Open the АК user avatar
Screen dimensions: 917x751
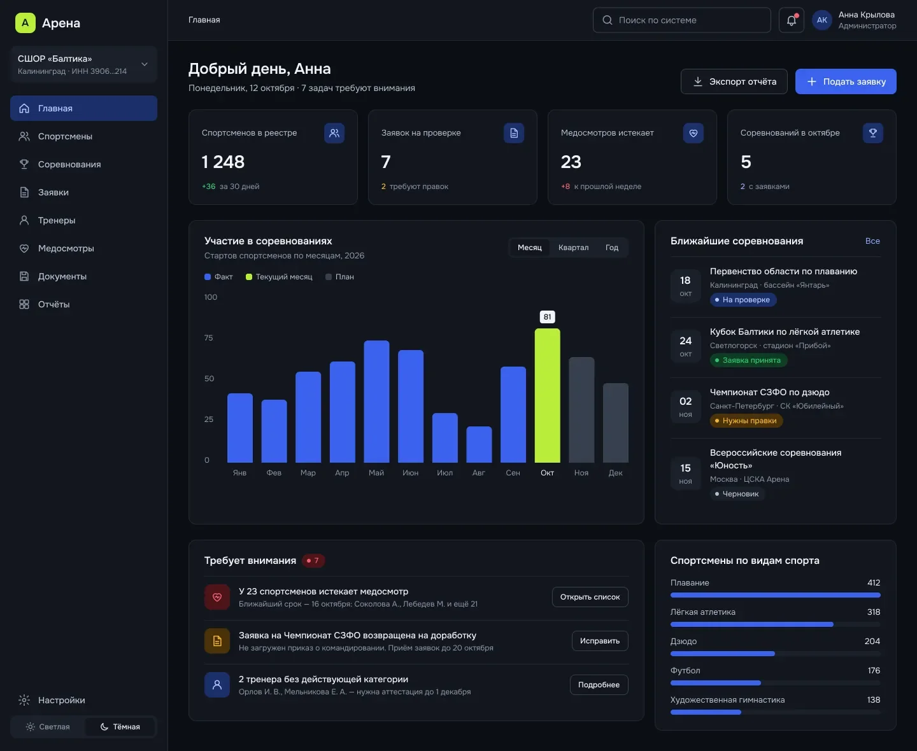point(822,20)
